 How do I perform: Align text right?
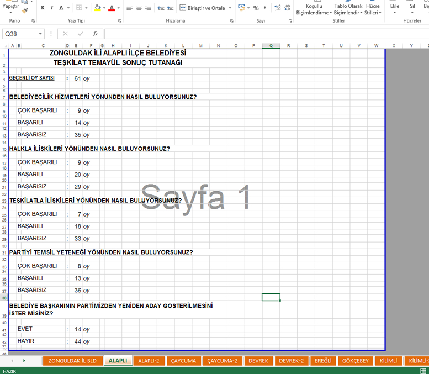click(x=148, y=8)
